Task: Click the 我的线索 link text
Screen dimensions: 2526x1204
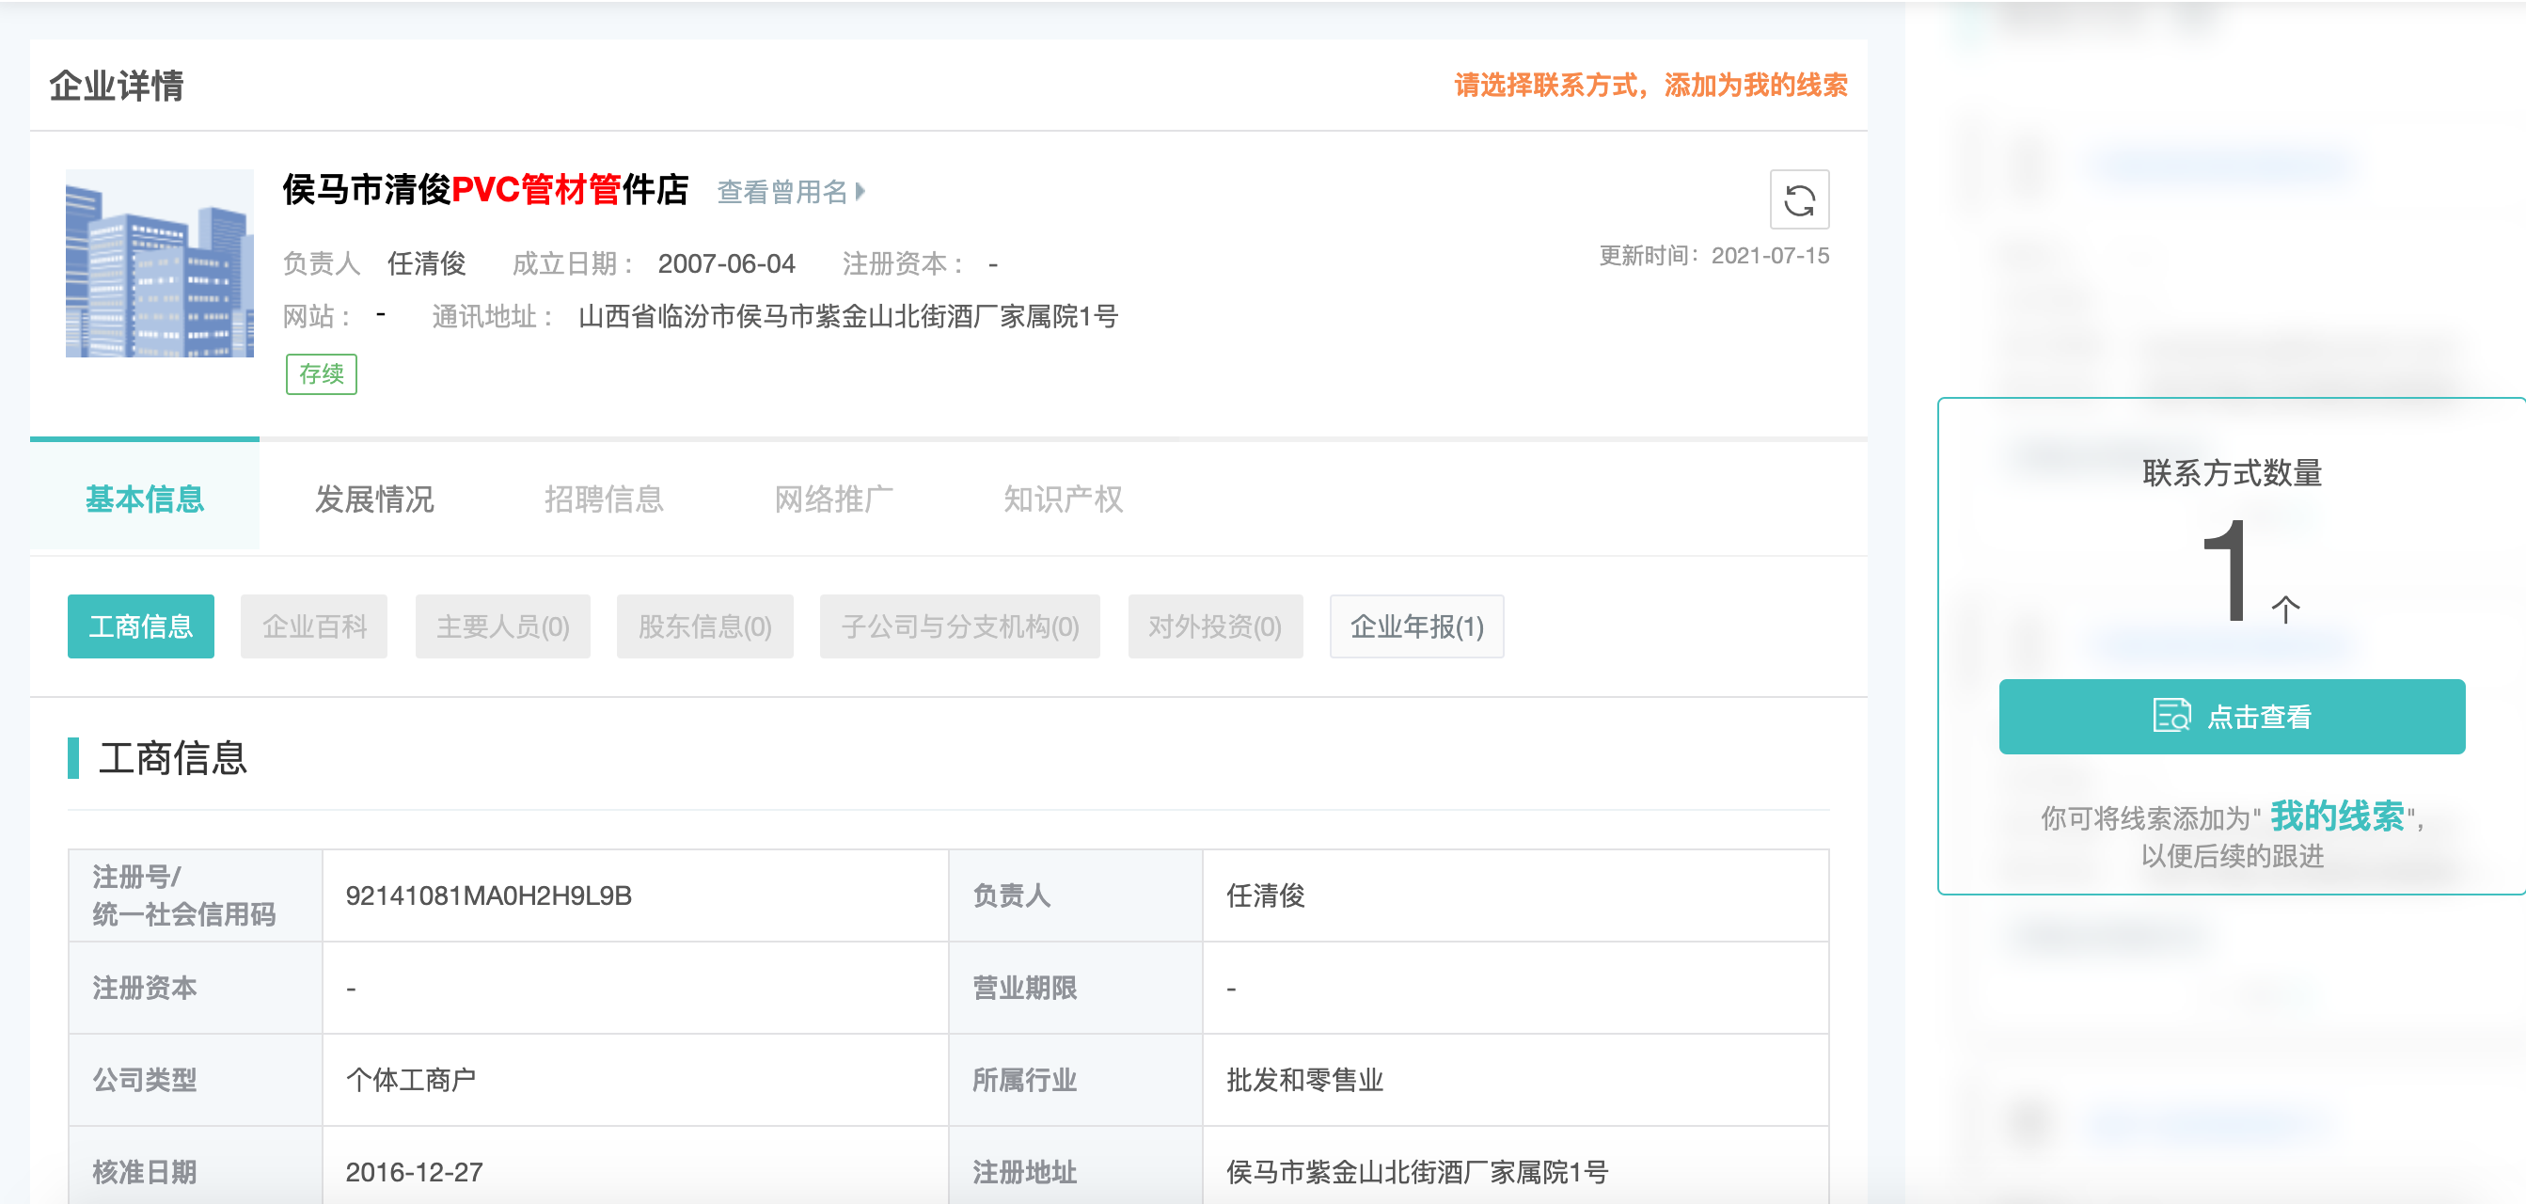Action: click(x=2337, y=816)
